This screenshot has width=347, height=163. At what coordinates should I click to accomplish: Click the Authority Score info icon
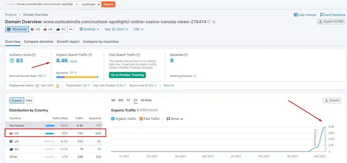(34, 55)
